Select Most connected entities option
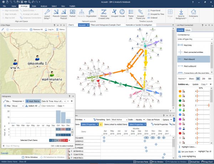This screenshot has height=164, width=214. point(194,52)
